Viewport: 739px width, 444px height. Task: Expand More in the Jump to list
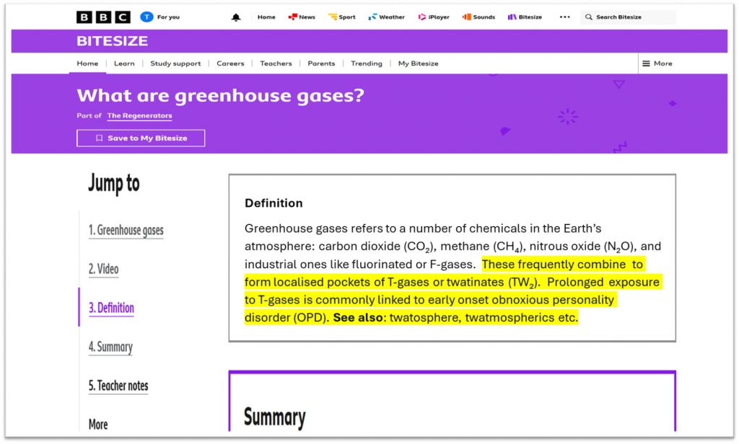pyautogui.click(x=98, y=425)
